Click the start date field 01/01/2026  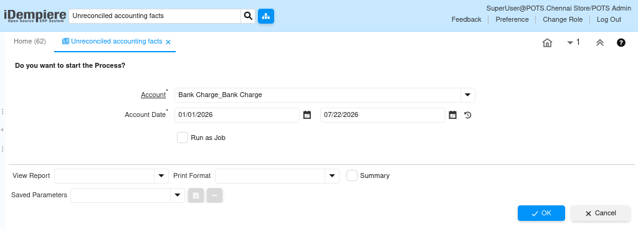click(x=237, y=115)
